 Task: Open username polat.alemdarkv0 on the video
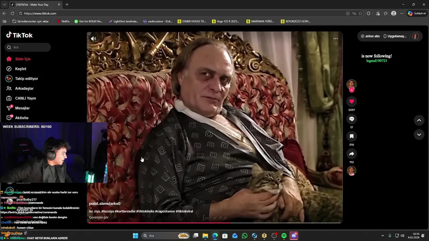coord(105,204)
